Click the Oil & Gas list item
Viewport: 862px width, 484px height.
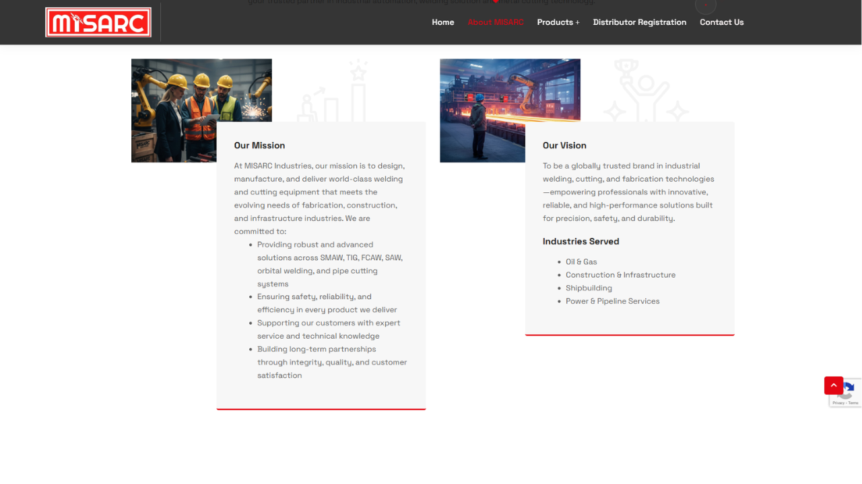pyautogui.click(x=581, y=261)
